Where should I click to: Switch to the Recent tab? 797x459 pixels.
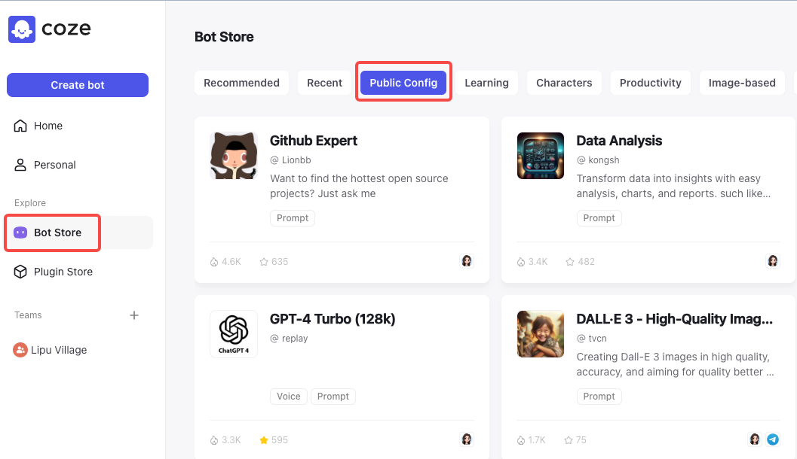click(x=324, y=83)
